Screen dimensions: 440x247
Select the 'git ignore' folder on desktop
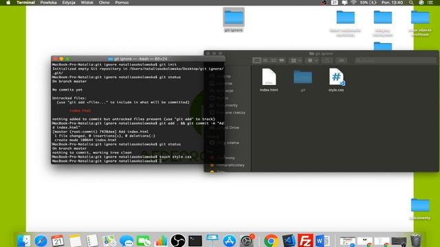(x=234, y=20)
